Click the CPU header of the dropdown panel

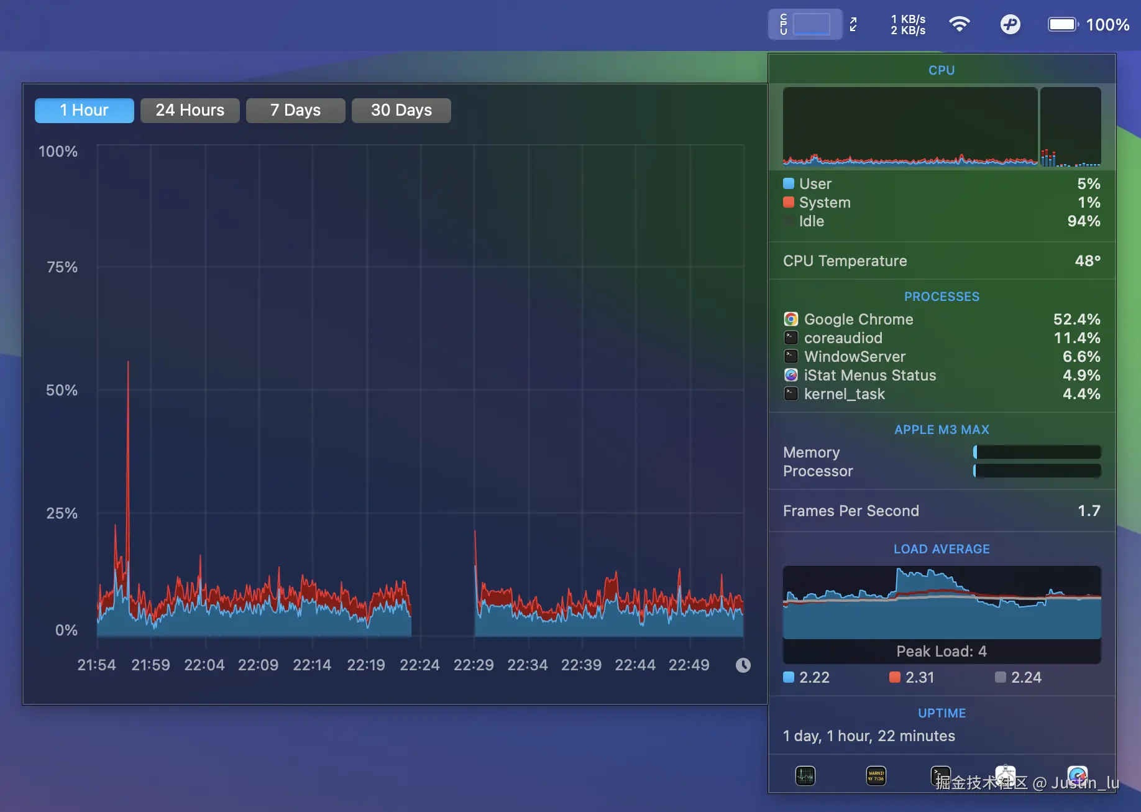942,70
